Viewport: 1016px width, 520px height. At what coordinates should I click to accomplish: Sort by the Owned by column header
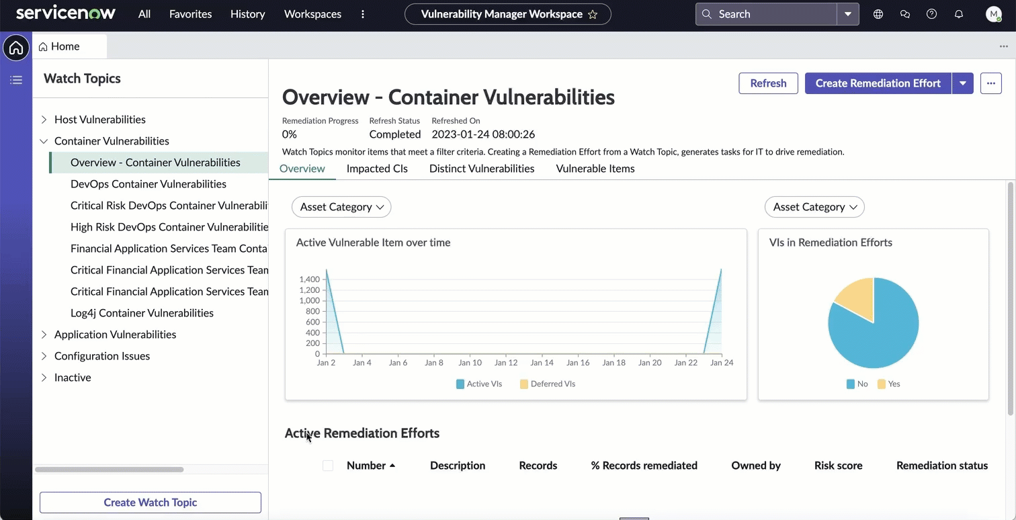756,466
